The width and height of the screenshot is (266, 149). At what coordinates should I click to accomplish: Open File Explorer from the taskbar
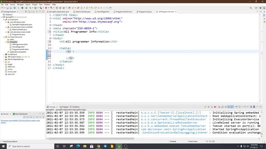point(85,146)
